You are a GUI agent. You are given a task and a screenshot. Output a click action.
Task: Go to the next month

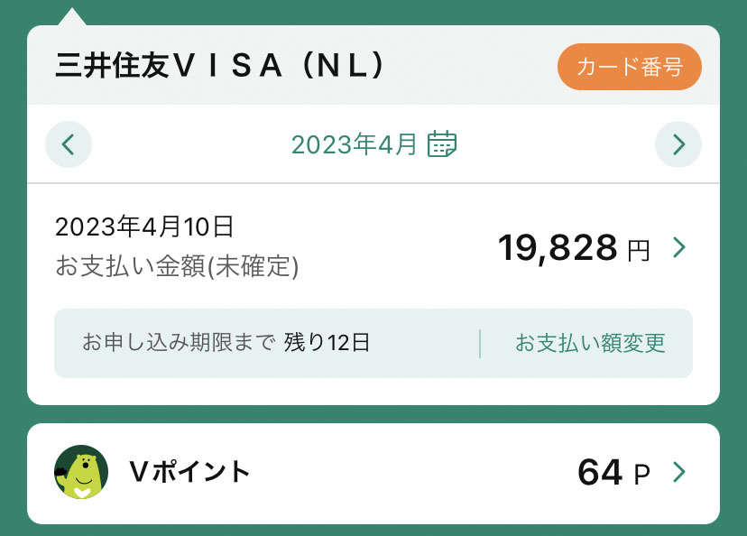[x=678, y=143]
